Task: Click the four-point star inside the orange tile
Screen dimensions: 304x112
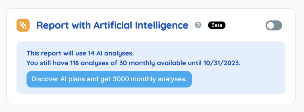Action: (23, 25)
